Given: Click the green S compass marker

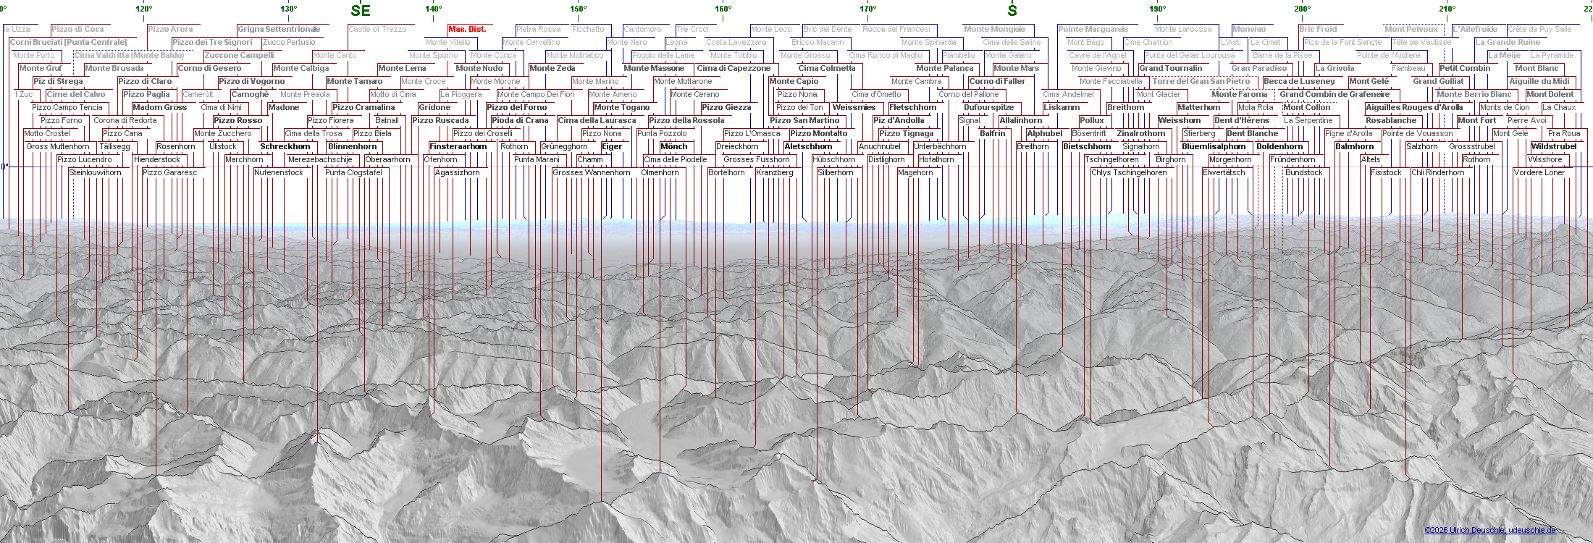Looking at the screenshot, I should point(1012,10).
